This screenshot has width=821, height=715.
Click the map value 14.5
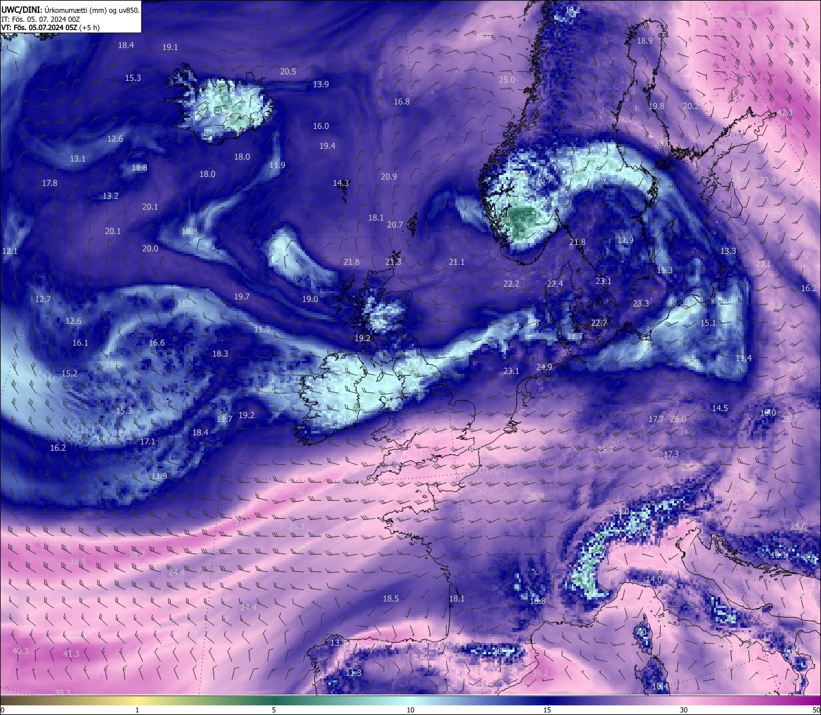click(x=720, y=408)
